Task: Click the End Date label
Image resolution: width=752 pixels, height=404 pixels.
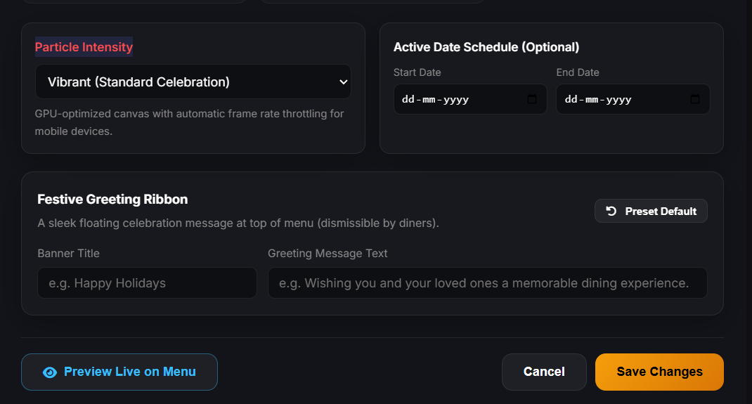Action: (x=578, y=72)
